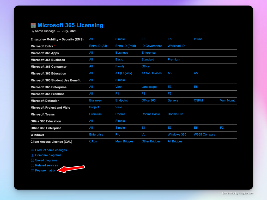
Task: Open Vuln Mgmt under Microsoft Defender
Action: coord(227,101)
